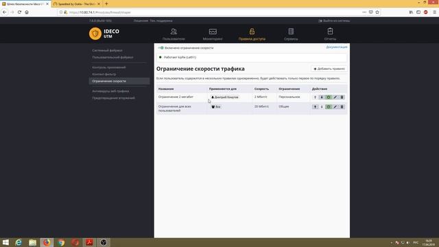Open a new browser tab
Image resolution: width=439 pixels, height=247 pixels.
(106, 4)
